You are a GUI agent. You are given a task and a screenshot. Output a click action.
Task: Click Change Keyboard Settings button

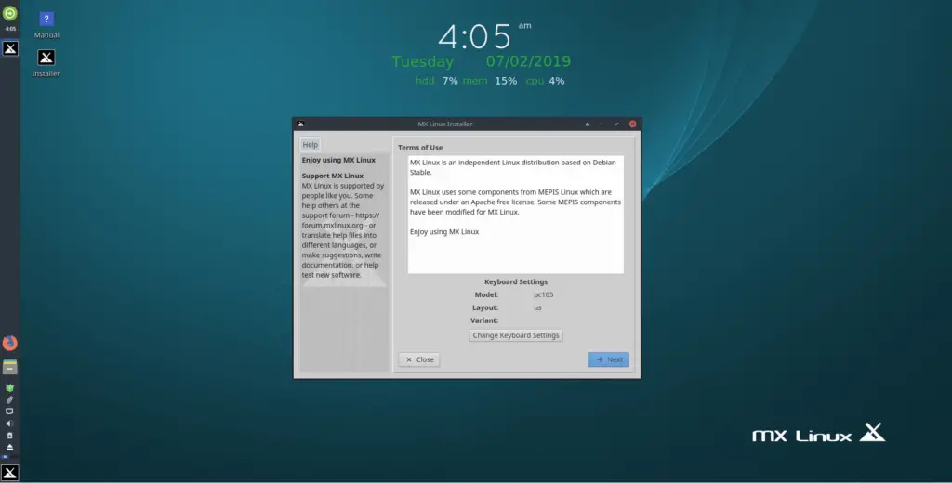click(x=516, y=335)
